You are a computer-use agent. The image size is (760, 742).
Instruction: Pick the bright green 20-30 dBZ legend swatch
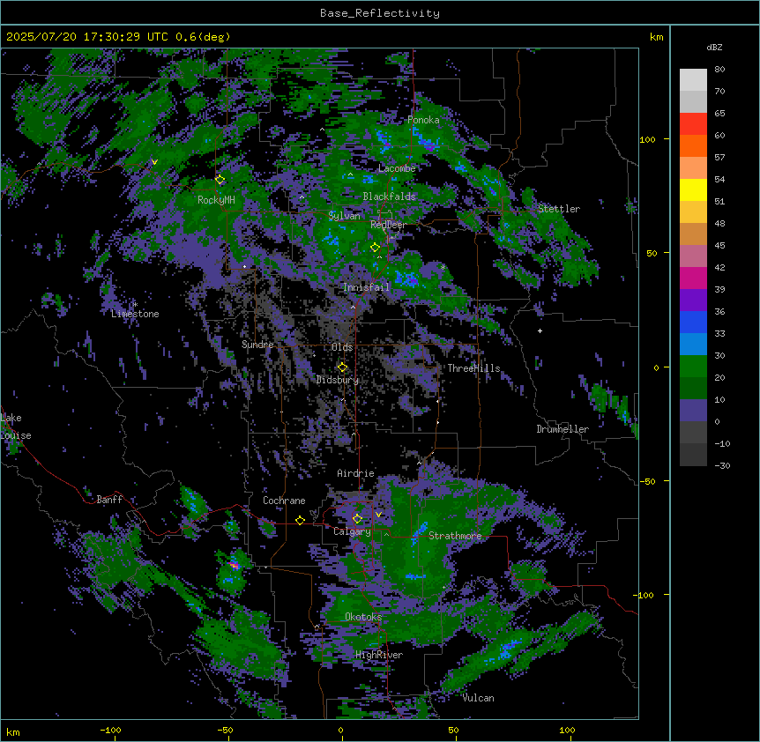(693, 367)
